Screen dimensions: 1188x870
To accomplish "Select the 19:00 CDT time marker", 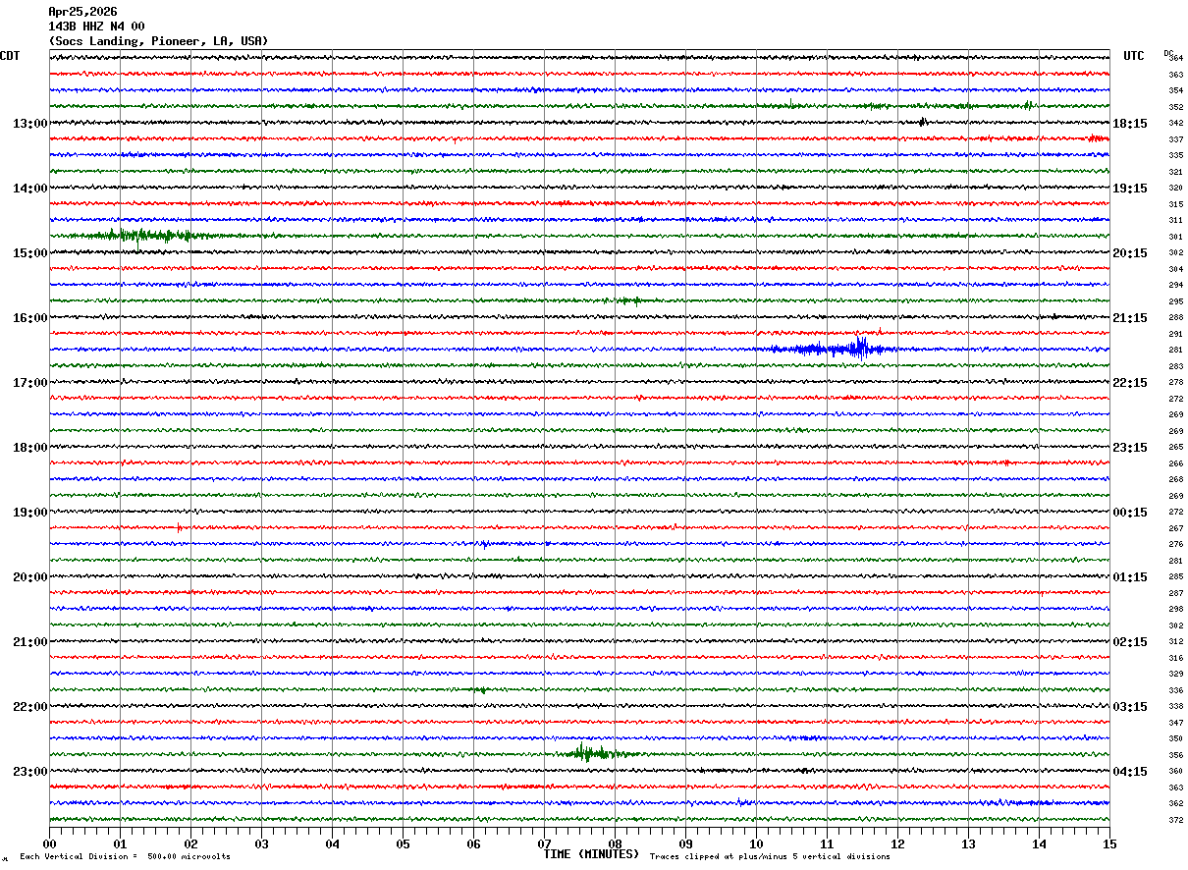I will pyautogui.click(x=29, y=513).
